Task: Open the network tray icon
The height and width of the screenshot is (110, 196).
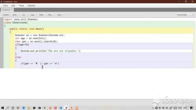Action: tap(156, 108)
